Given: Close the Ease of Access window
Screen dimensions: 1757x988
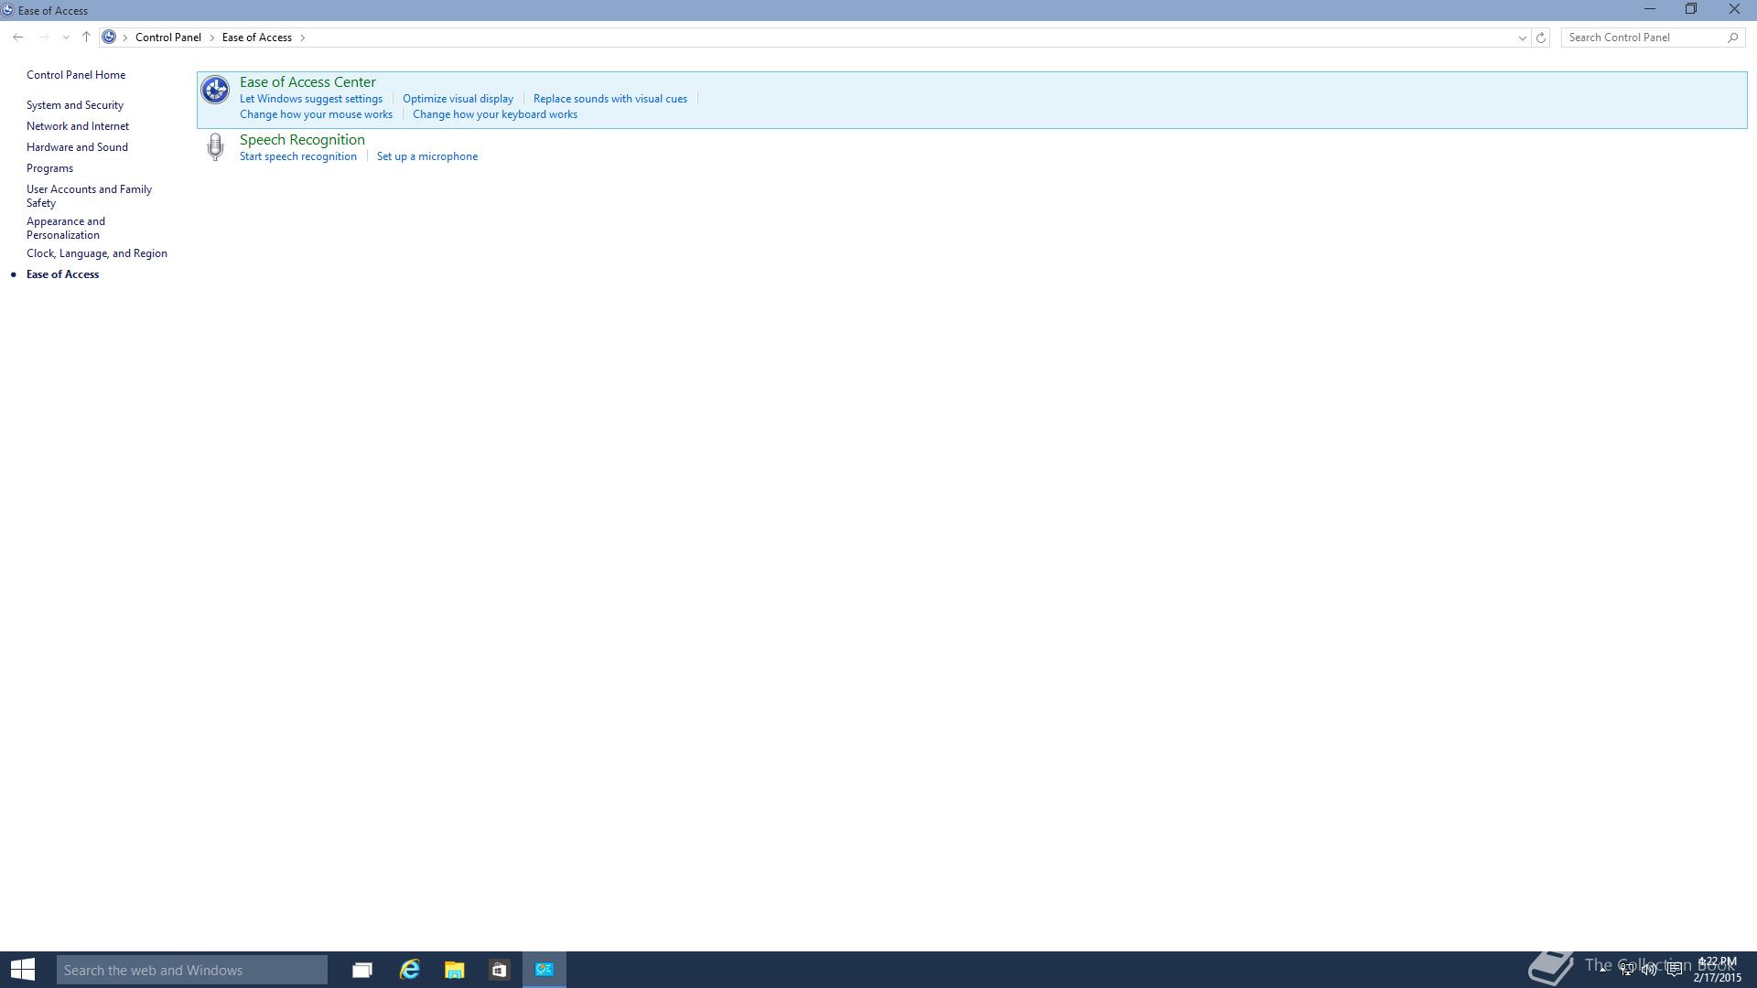Looking at the screenshot, I should (x=1734, y=9).
